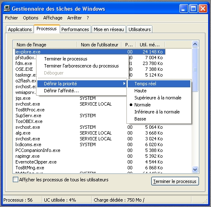Screen dimensions: 211x207
Task: Select the PCCompanionInfo.exe process
Action: click(38, 150)
